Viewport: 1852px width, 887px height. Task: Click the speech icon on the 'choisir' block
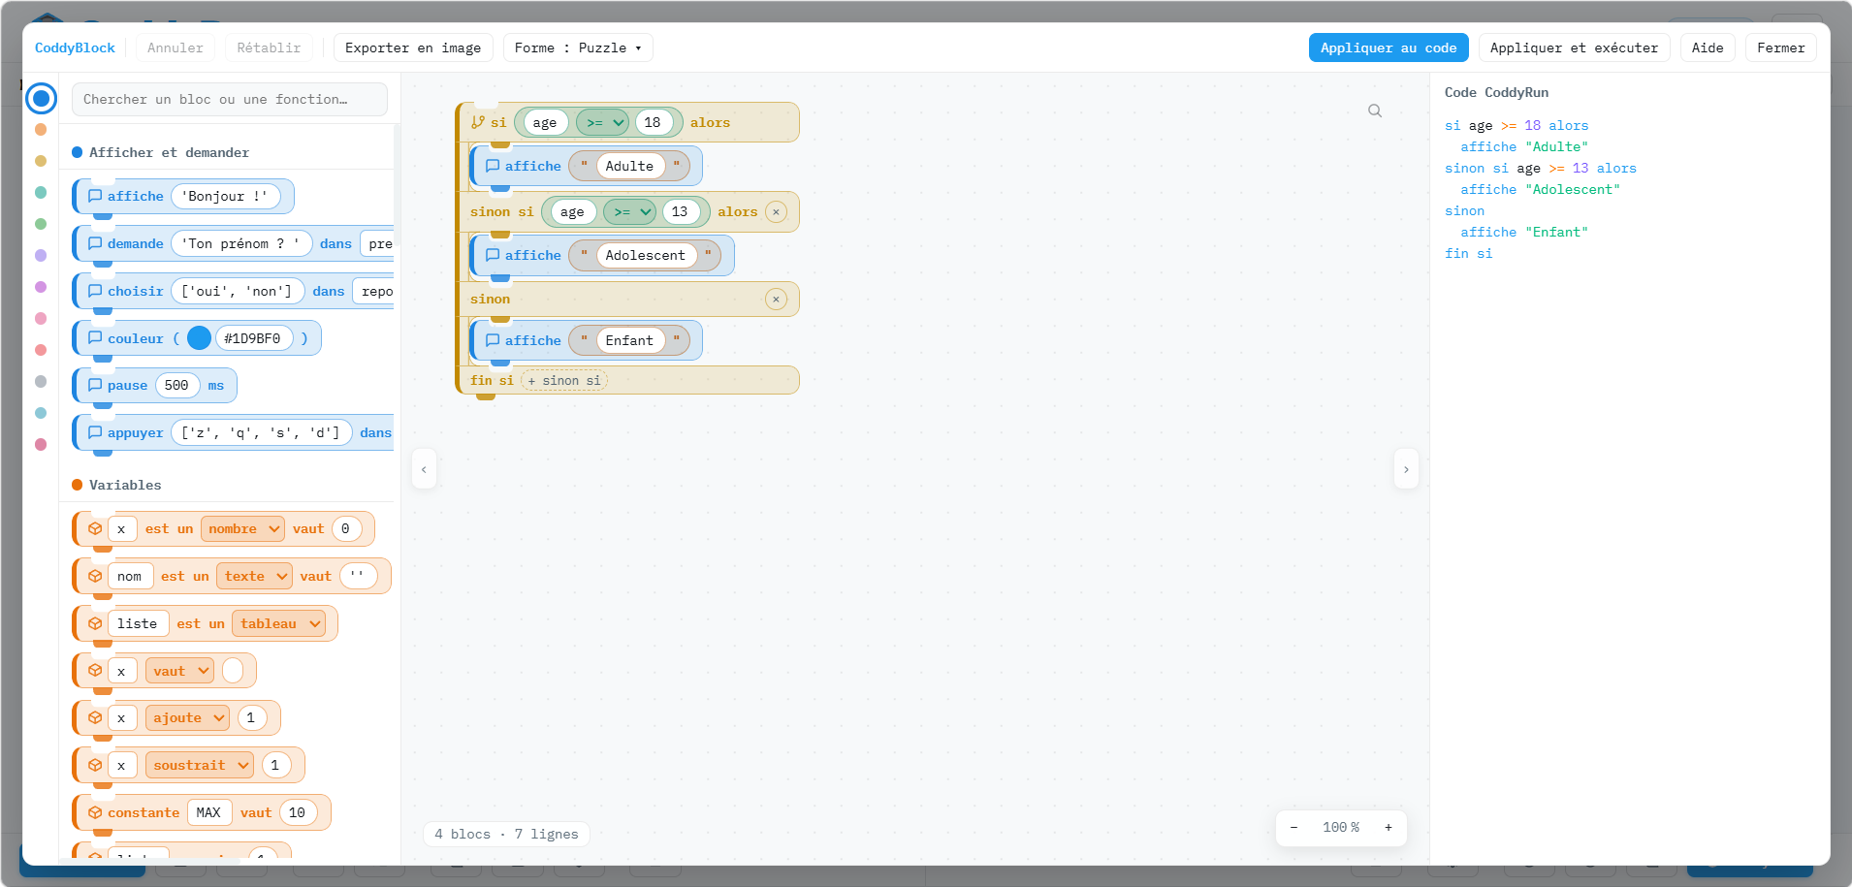click(95, 291)
